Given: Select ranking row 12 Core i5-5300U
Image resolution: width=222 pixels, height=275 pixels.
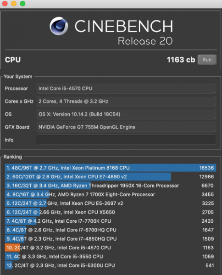Looking at the screenshot, I should pos(111,265).
